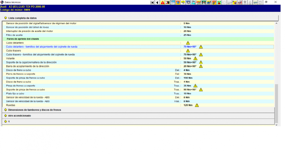
Task: Click the blue wrench technical data toolbar icon
Action: [x=172, y=2]
